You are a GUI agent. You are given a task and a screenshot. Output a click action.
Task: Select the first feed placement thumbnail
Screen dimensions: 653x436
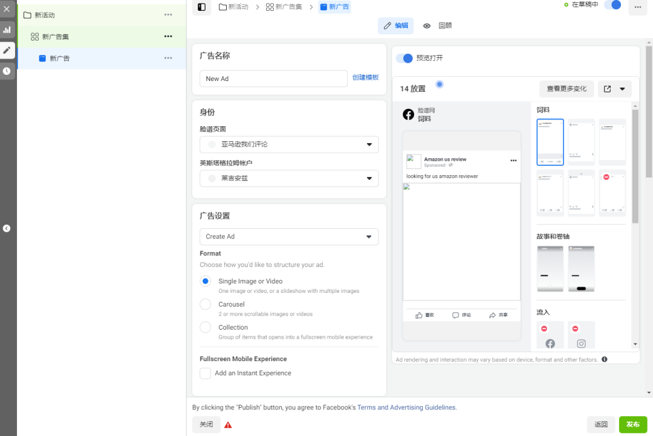pos(550,143)
